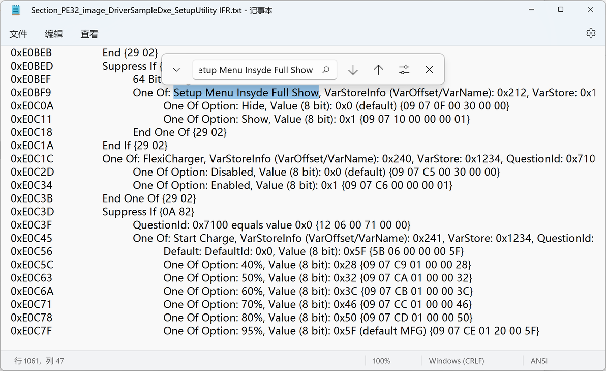The image size is (606, 371).
Task: Open the 编辑 menu
Action: pyautogui.click(x=54, y=34)
